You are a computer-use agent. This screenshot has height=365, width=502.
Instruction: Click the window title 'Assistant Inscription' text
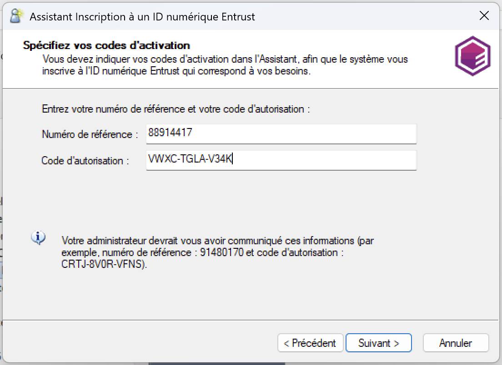coord(142,17)
